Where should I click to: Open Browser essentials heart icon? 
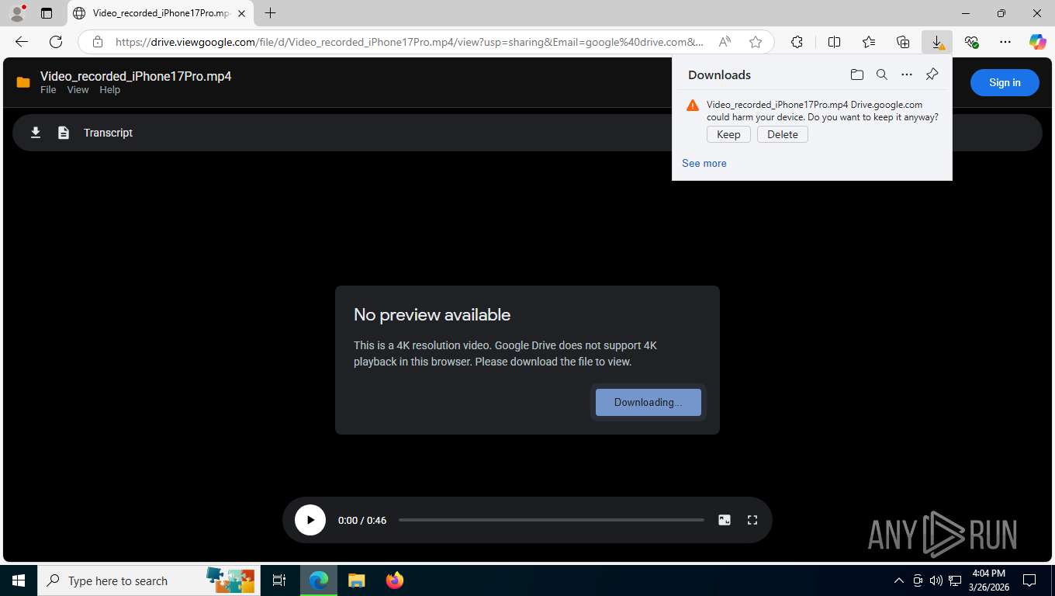[x=971, y=42]
